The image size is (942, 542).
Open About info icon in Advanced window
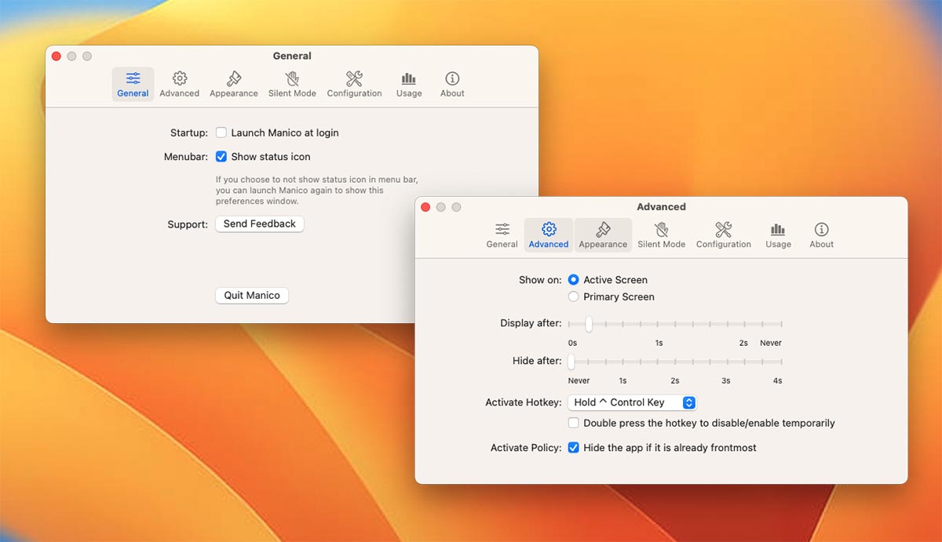(x=821, y=230)
